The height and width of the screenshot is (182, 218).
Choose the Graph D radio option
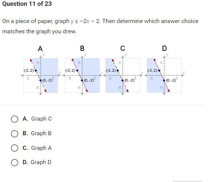pyautogui.click(x=15, y=163)
